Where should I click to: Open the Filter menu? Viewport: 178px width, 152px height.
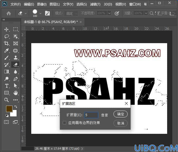[x=95, y=4]
